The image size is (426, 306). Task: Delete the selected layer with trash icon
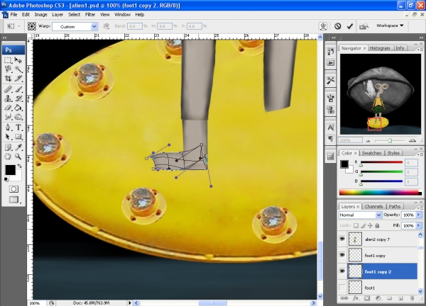(412, 298)
